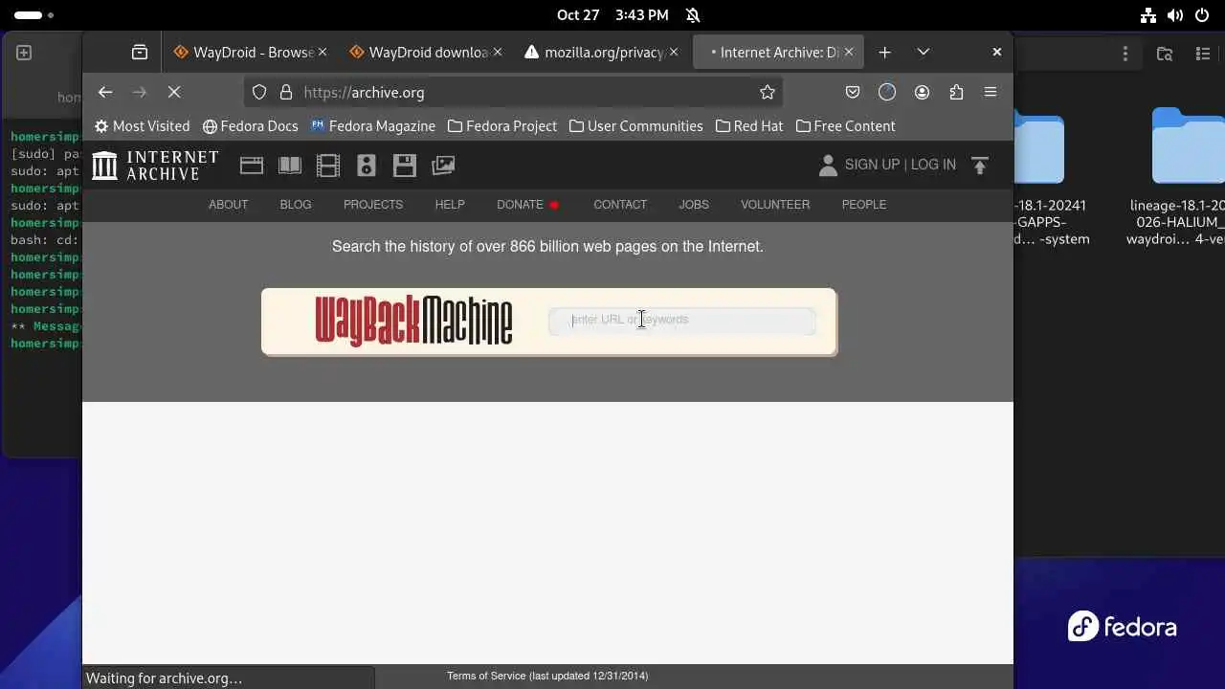Stop page loading button

pyautogui.click(x=174, y=92)
